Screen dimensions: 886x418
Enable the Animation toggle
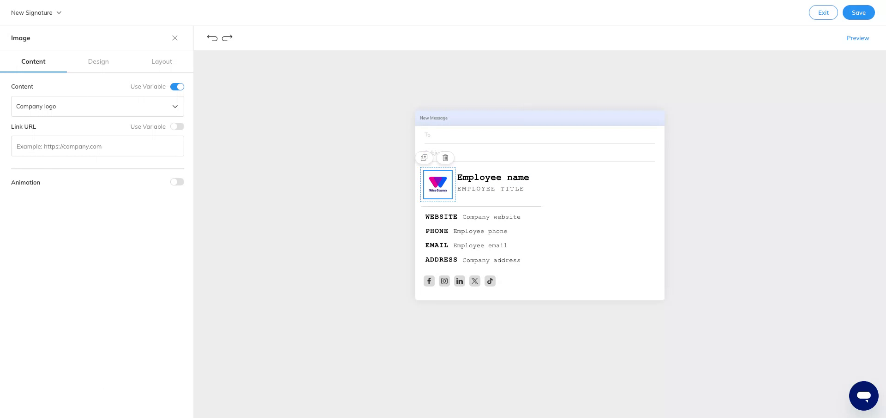tap(177, 182)
